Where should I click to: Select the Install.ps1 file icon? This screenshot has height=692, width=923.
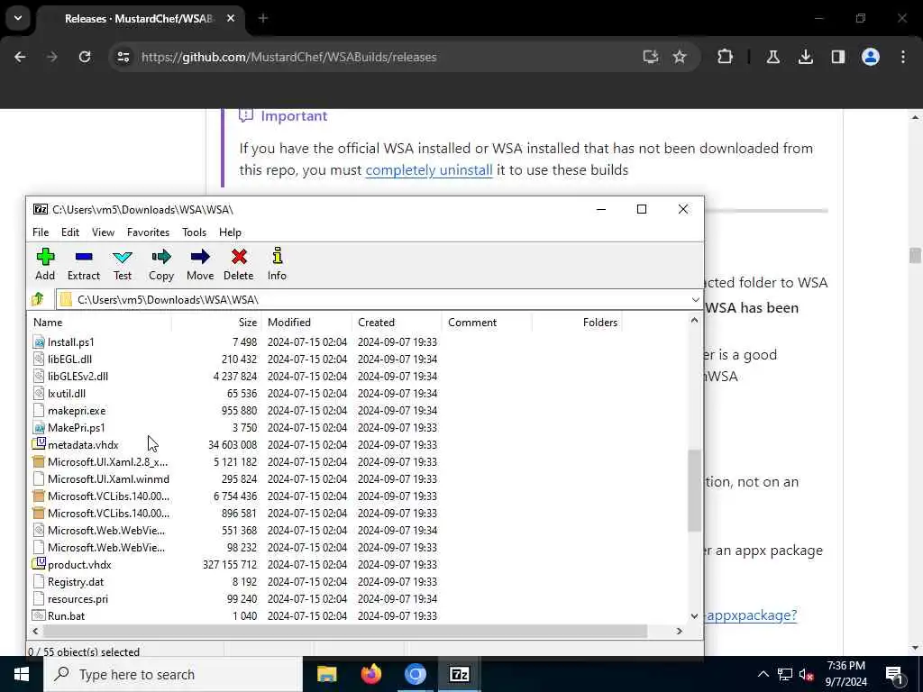(x=39, y=341)
